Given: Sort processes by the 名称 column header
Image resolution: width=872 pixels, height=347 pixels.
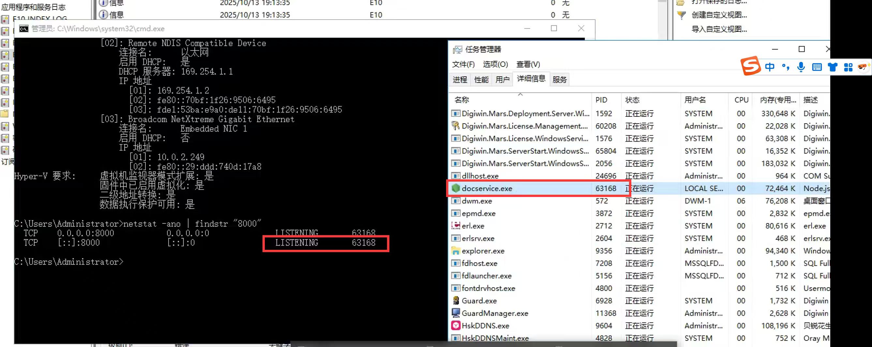Looking at the screenshot, I should pyautogui.click(x=462, y=100).
